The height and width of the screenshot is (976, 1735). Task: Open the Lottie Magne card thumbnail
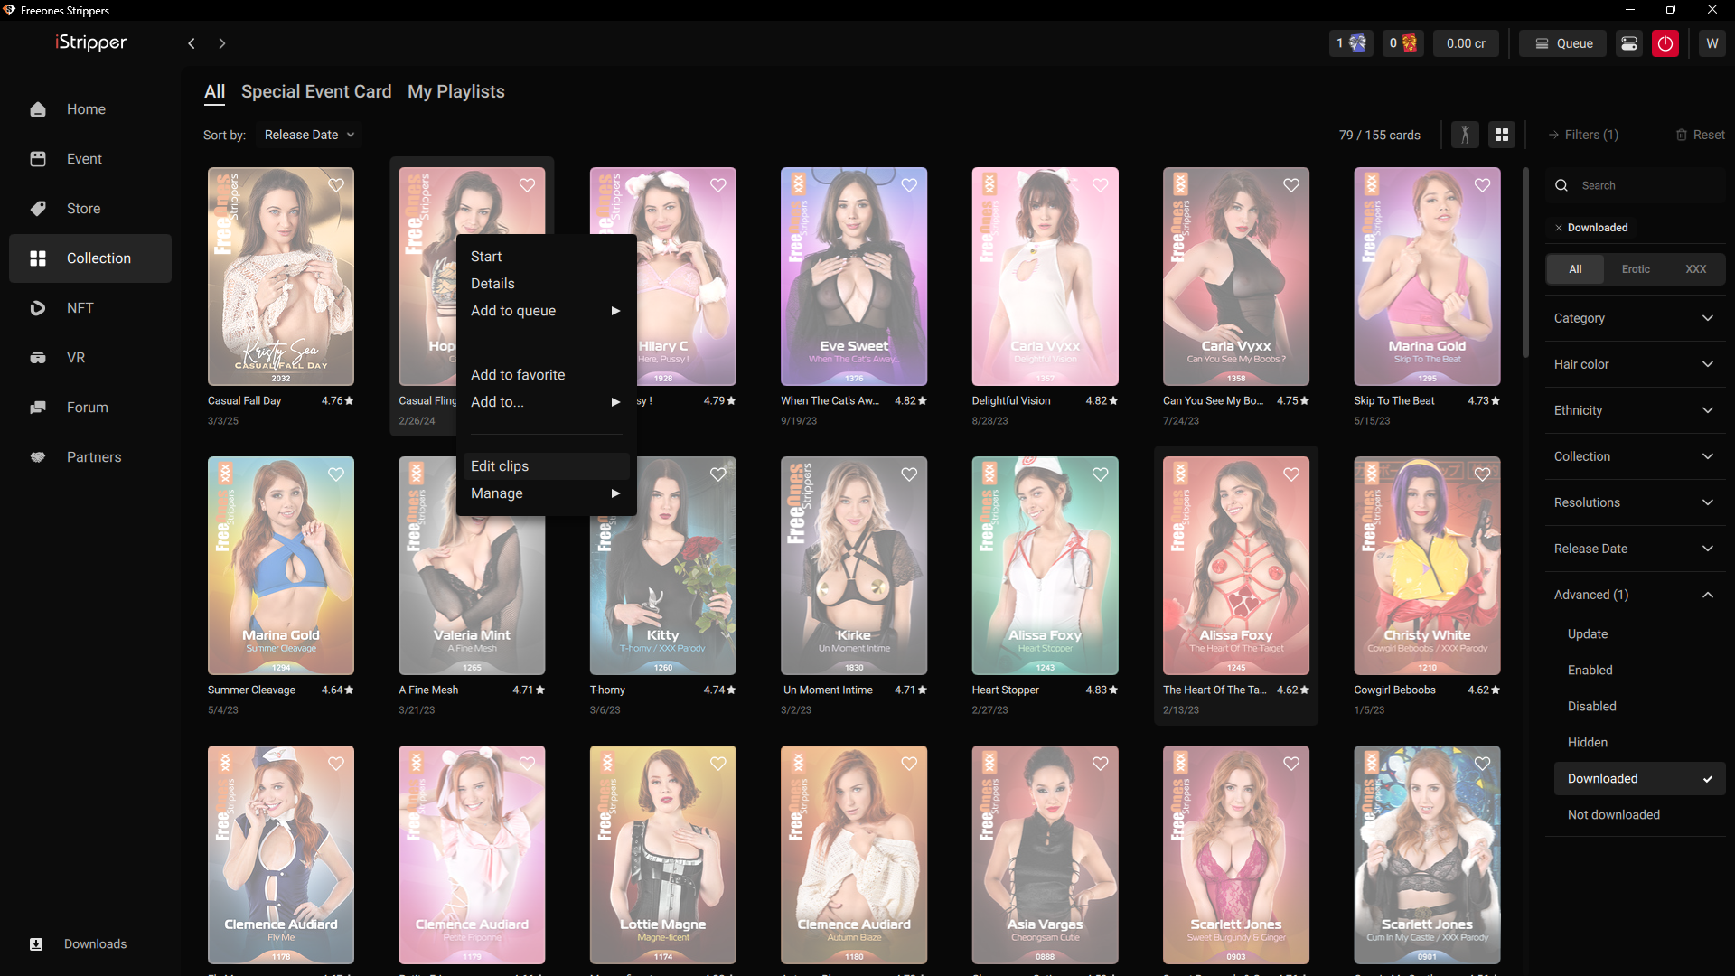point(663,855)
